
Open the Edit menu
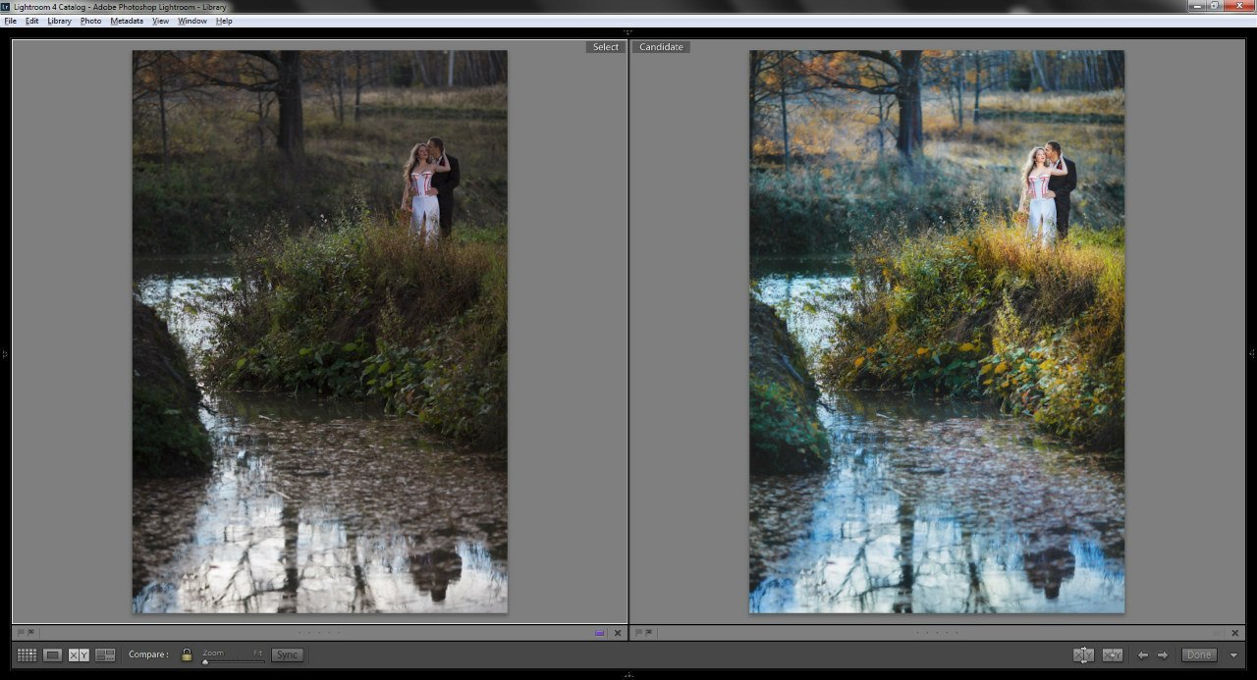click(32, 21)
